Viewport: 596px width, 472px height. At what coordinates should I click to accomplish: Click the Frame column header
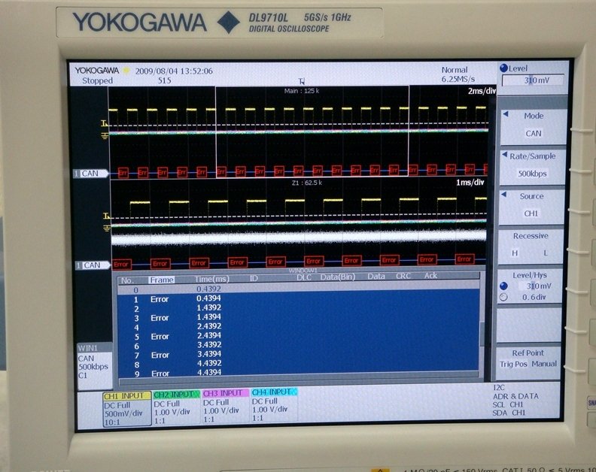pos(162,280)
